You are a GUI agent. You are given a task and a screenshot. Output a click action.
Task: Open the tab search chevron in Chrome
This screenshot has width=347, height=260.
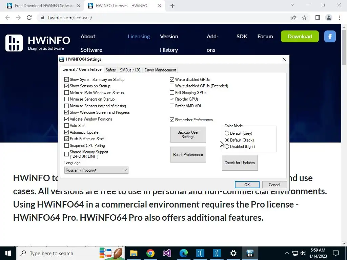click(292, 5)
